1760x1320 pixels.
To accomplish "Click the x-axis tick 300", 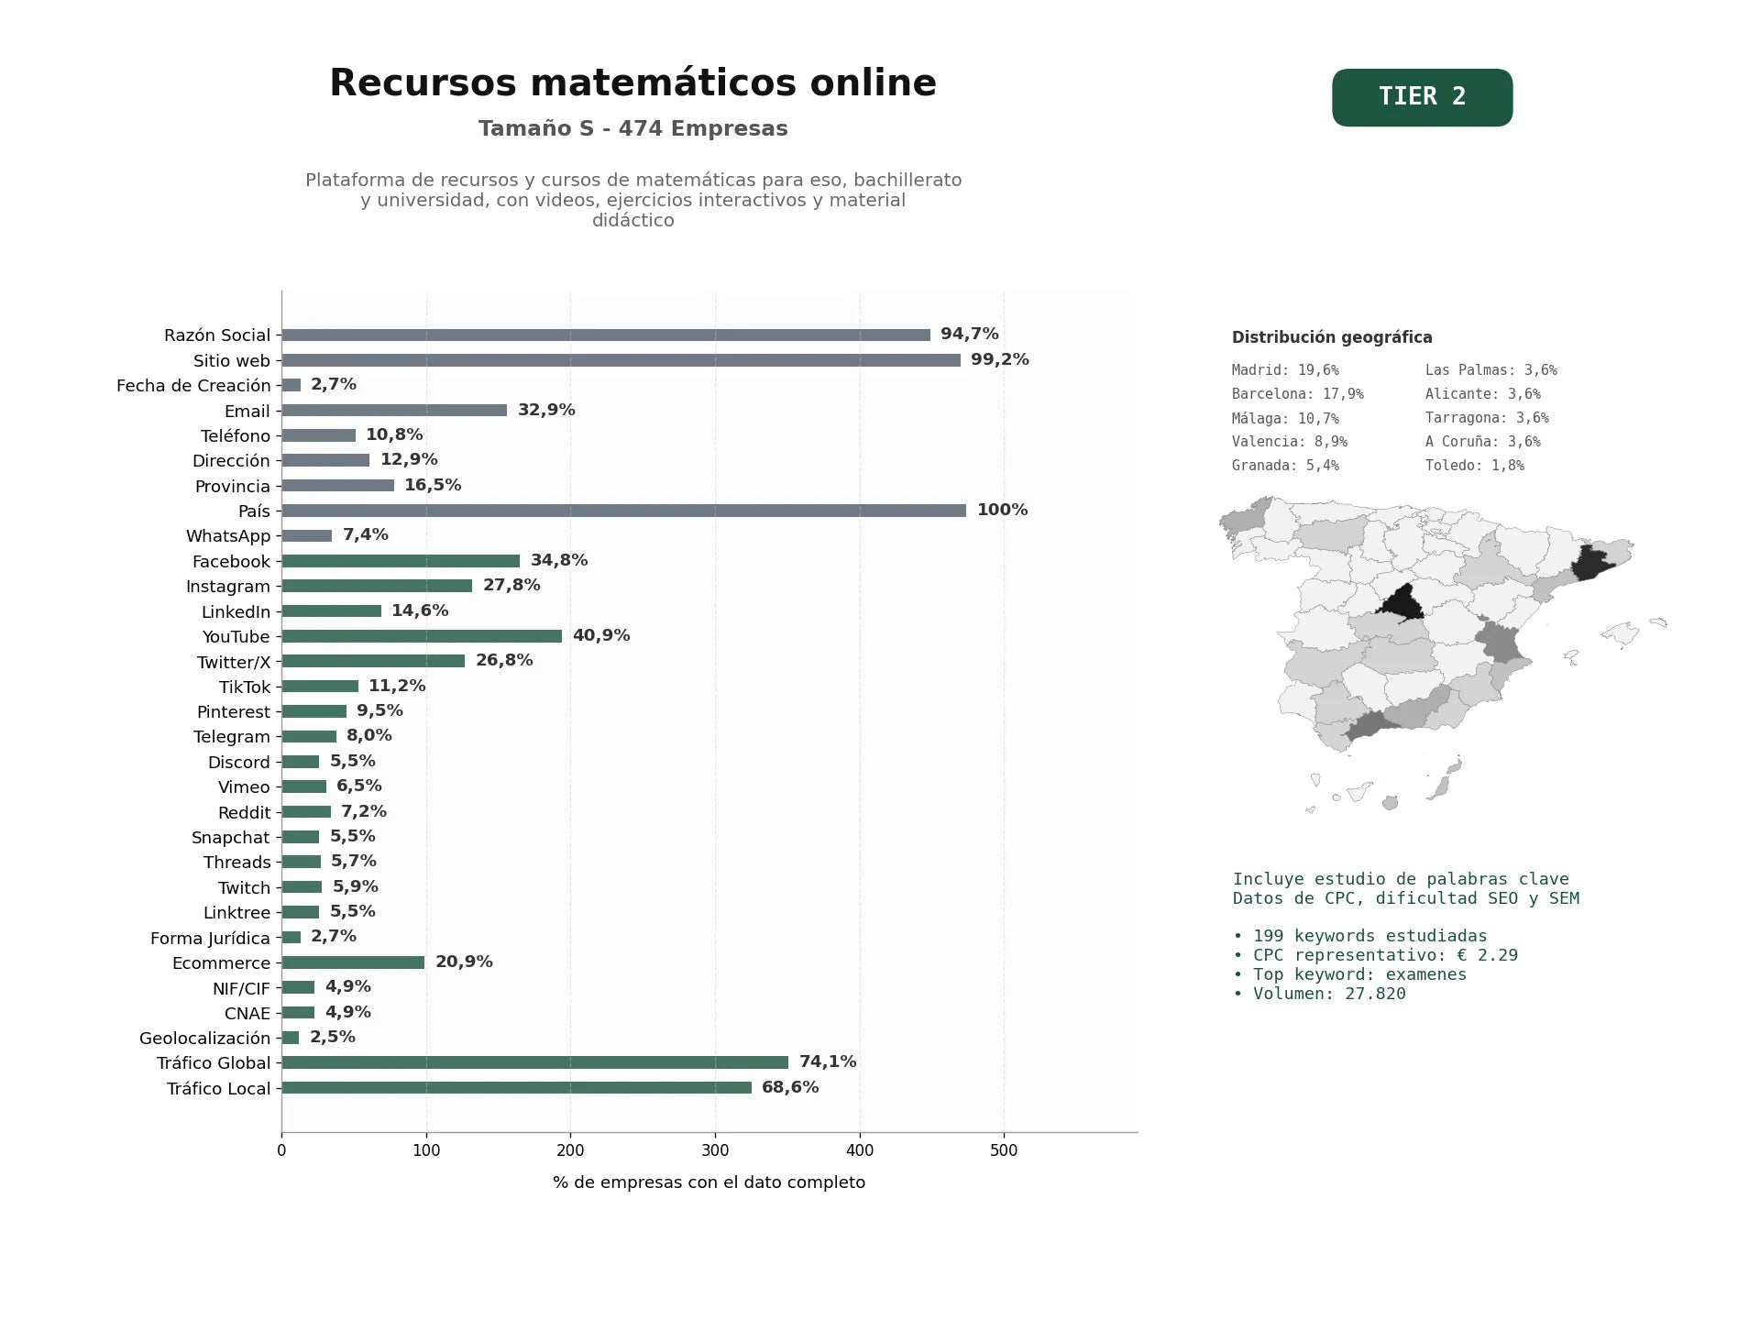I will tap(715, 1150).
